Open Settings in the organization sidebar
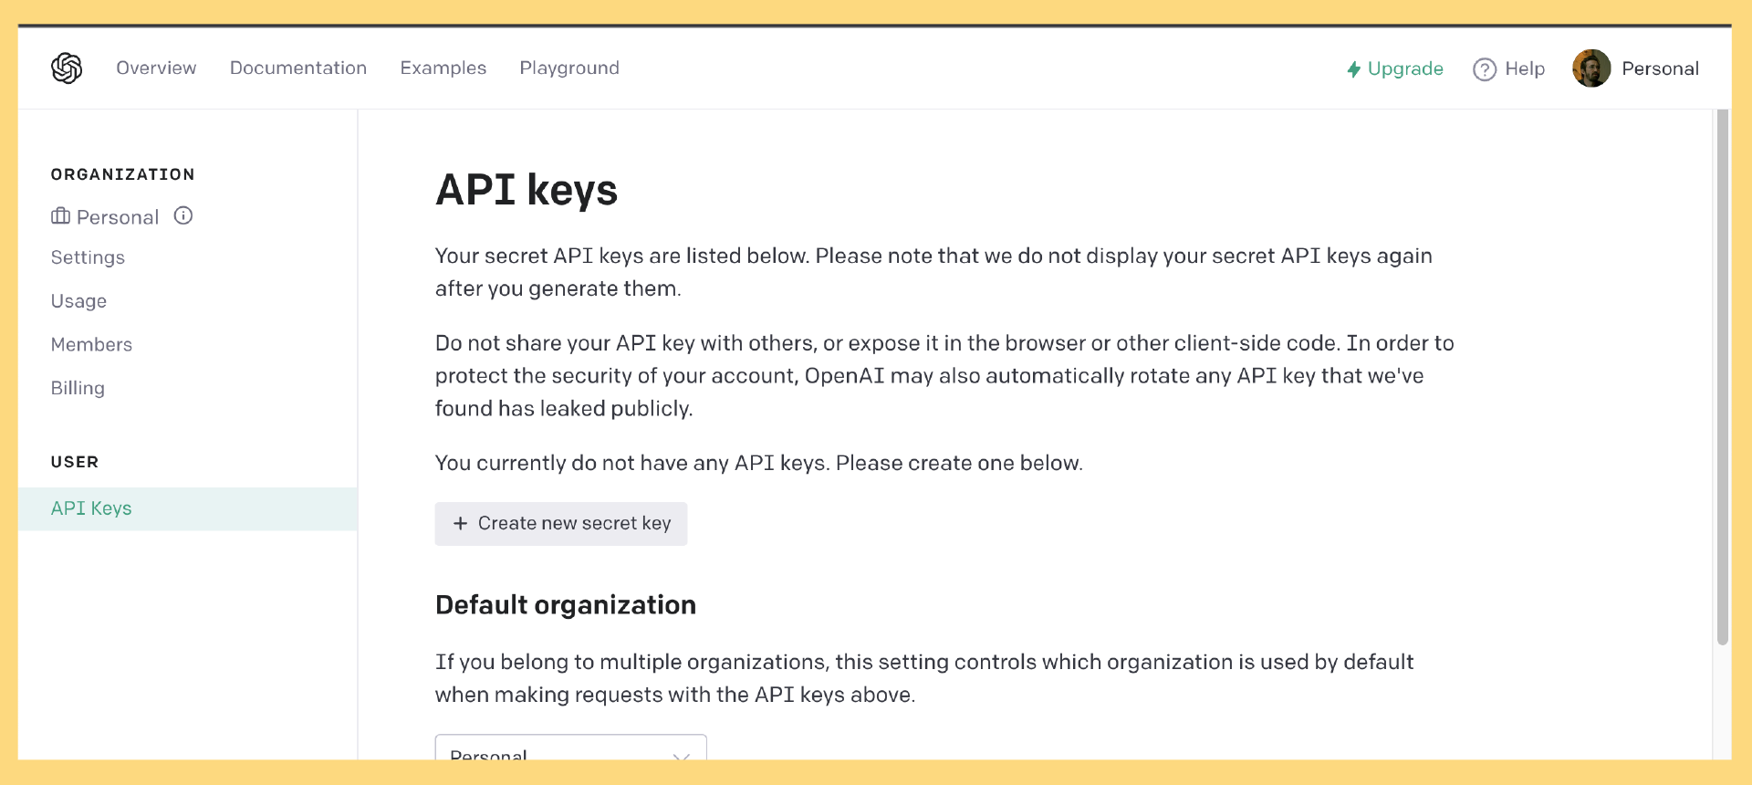 [x=88, y=257]
